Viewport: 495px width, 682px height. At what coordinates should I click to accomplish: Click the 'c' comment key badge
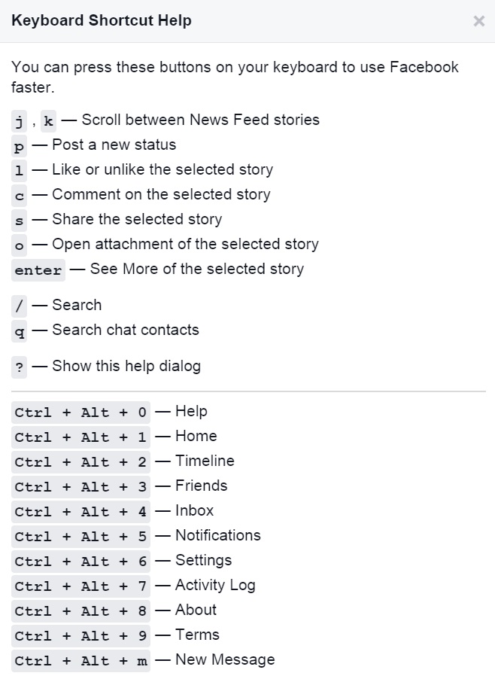(20, 195)
